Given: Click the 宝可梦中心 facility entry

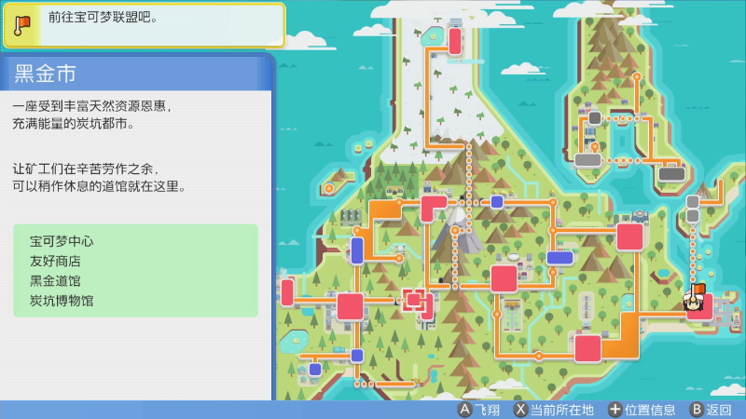Looking at the screenshot, I should coord(62,241).
